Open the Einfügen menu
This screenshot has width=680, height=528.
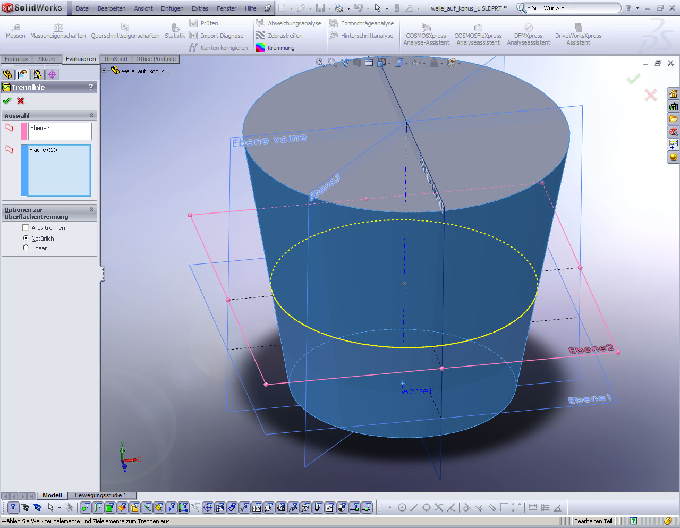point(172,8)
